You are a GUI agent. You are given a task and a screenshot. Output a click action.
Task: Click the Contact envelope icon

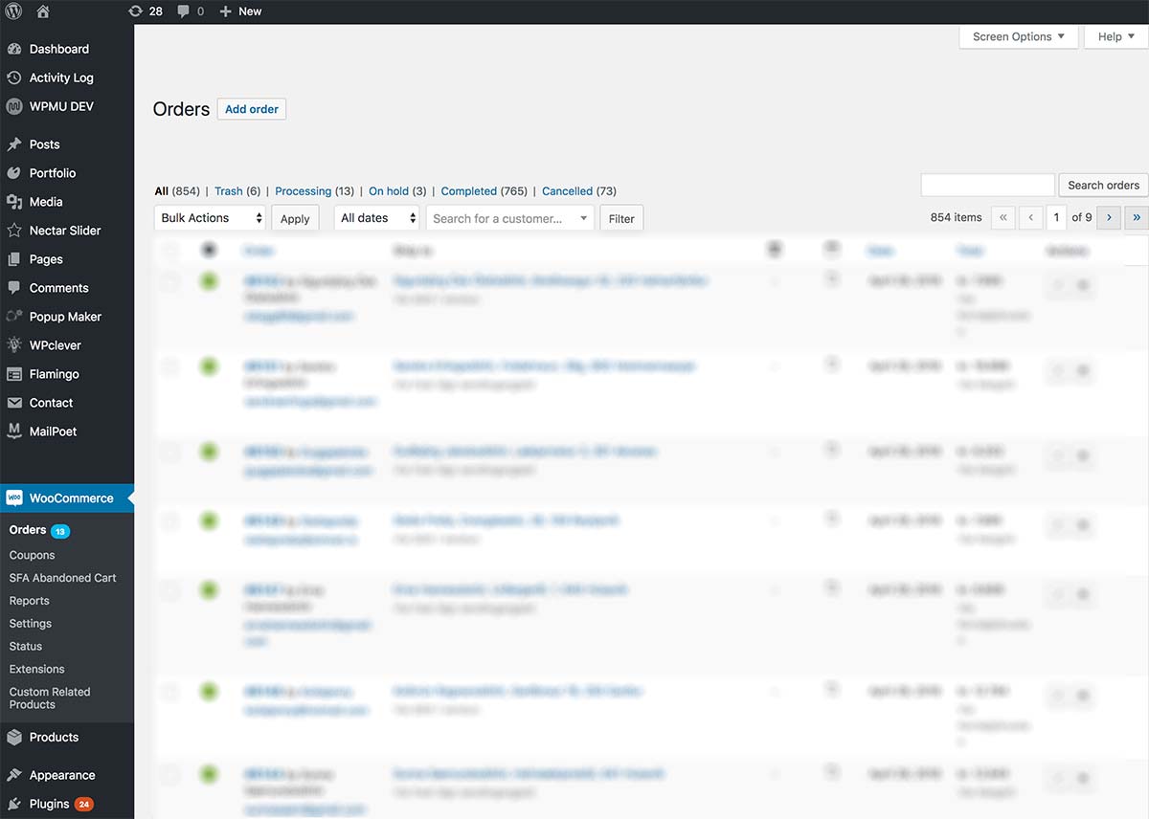click(x=13, y=403)
